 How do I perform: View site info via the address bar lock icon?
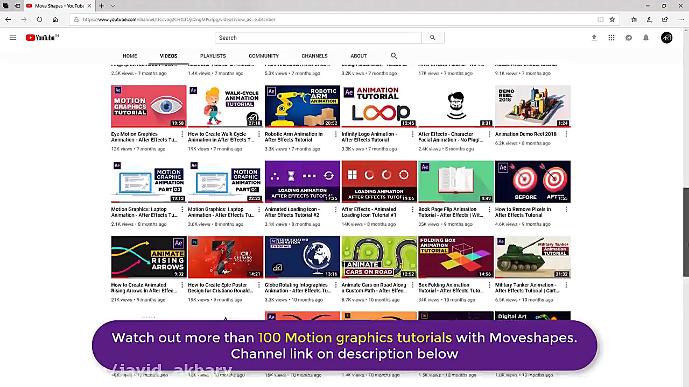(x=76, y=19)
